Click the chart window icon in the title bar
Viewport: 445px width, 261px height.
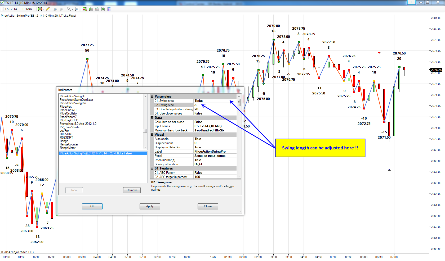3,3
